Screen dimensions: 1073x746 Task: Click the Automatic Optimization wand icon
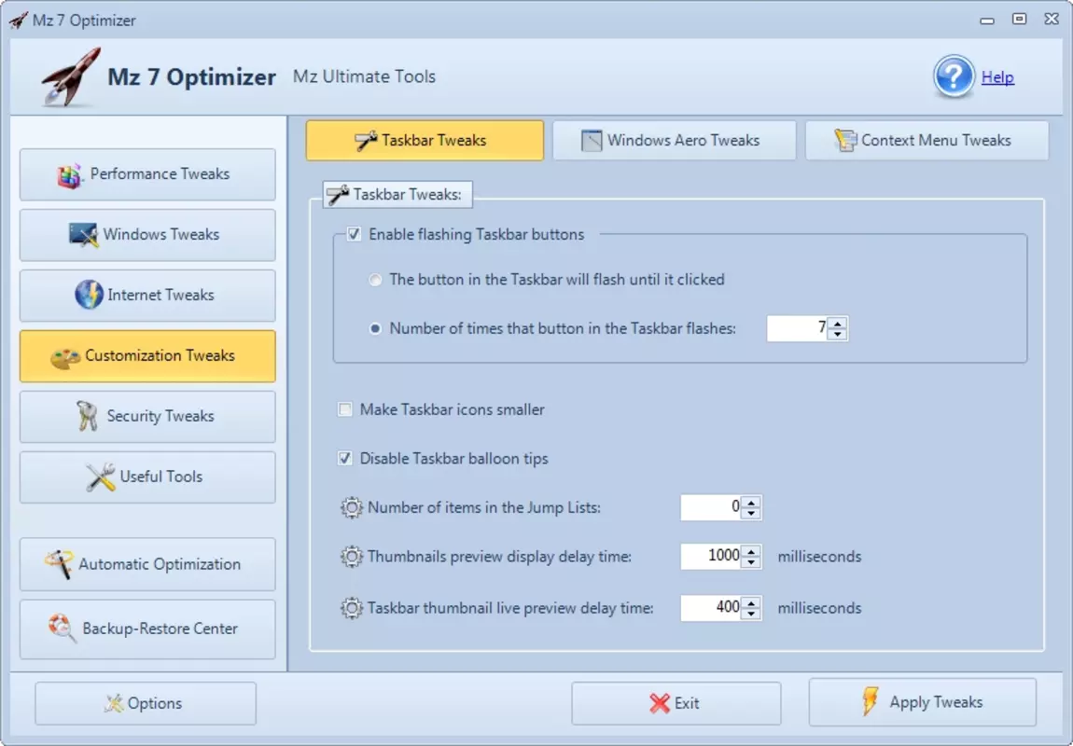(x=59, y=564)
